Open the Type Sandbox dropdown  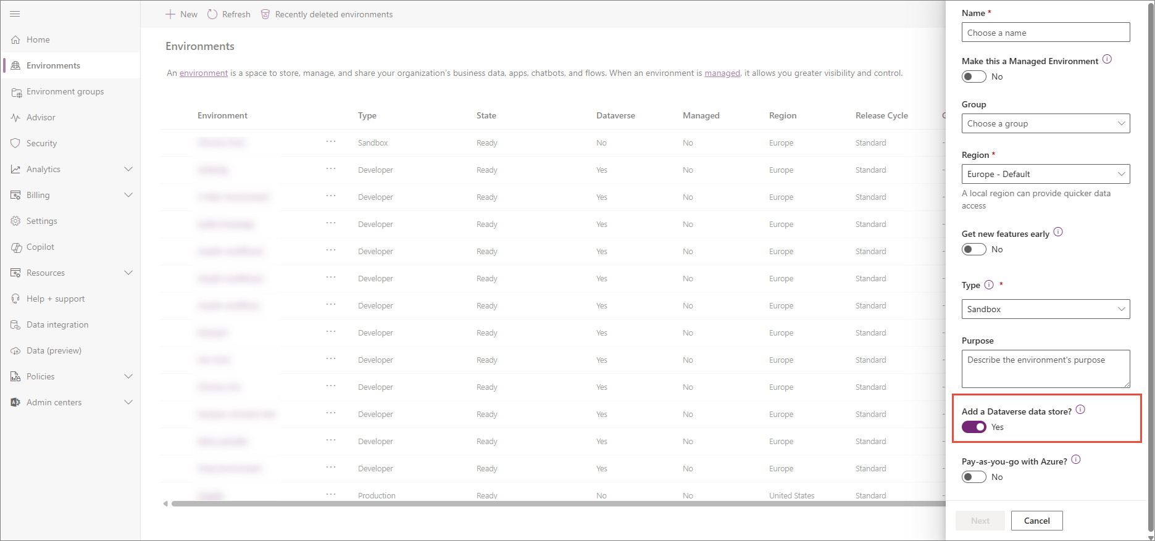[x=1046, y=309]
